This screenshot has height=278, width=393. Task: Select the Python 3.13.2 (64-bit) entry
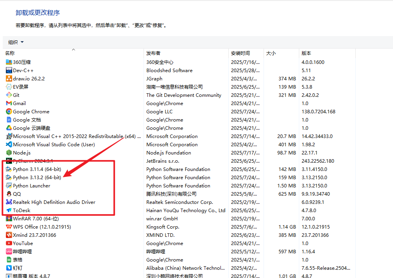point(37,177)
